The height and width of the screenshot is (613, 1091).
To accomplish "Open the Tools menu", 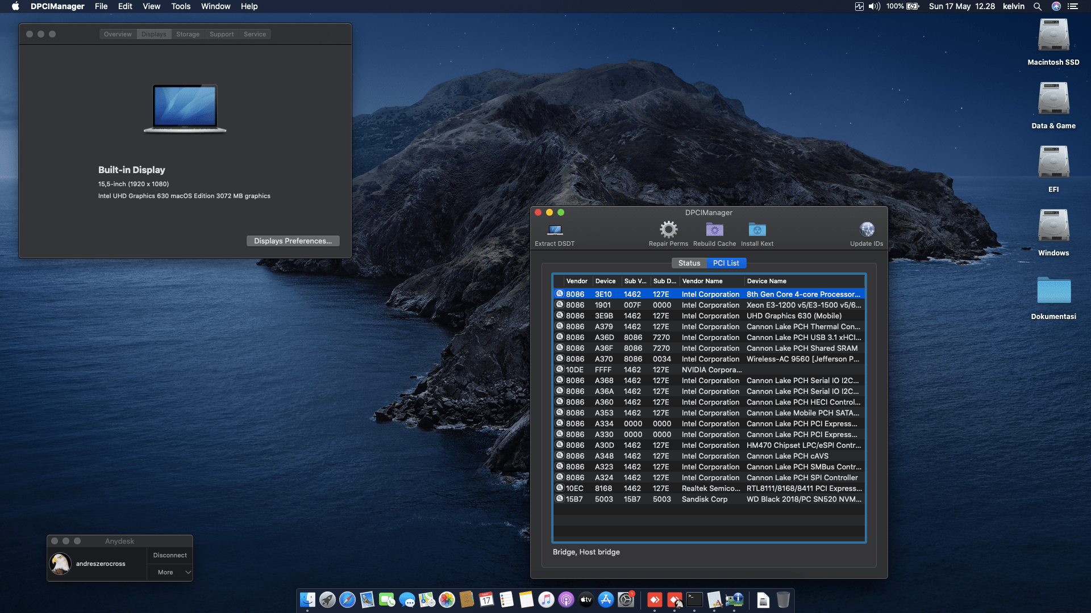I will (181, 6).
